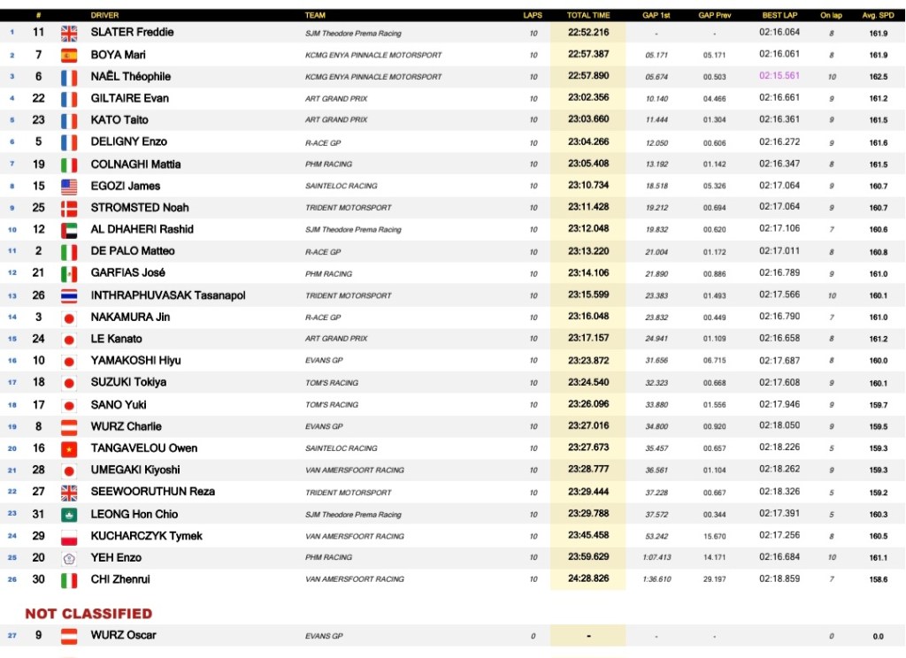The image size is (906, 658).
Task: Click the Japanese flag beside LE Kanato
Action: (69, 340)
